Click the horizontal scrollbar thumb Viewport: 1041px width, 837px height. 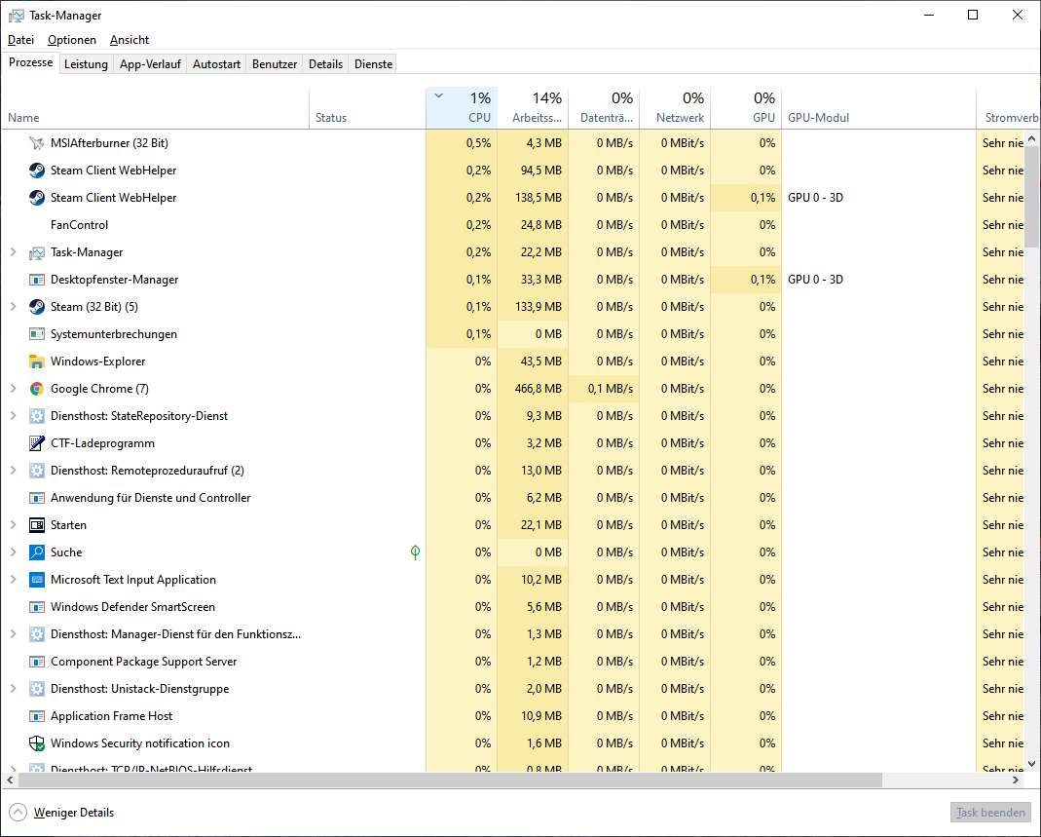(x=450, y=780)
